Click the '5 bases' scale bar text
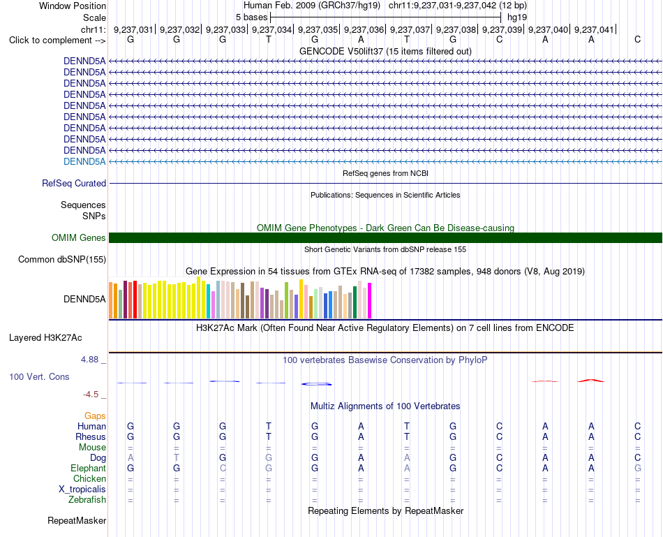Viewport: 663px width, 537px height. (x=251, y=17)
